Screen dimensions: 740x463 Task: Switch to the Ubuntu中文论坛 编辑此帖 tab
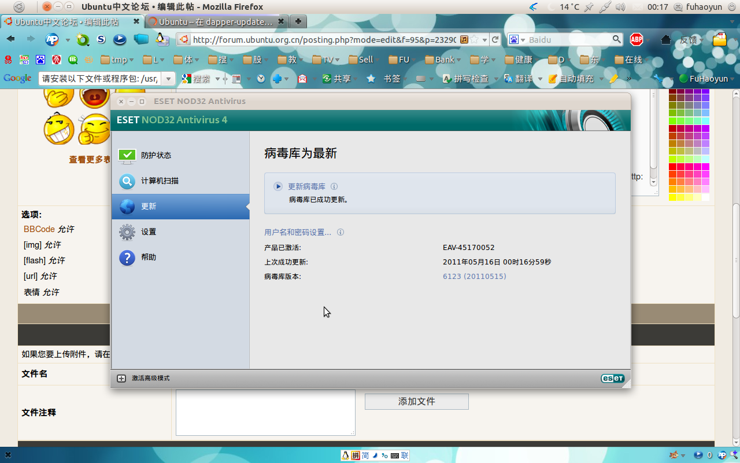pyautogui.click(x=72, y=21)
